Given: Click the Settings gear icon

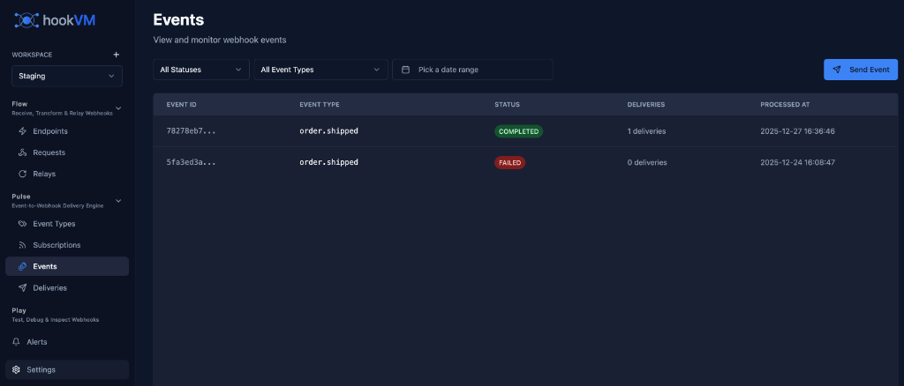Looking at the screenshot, I should point(16,370).
